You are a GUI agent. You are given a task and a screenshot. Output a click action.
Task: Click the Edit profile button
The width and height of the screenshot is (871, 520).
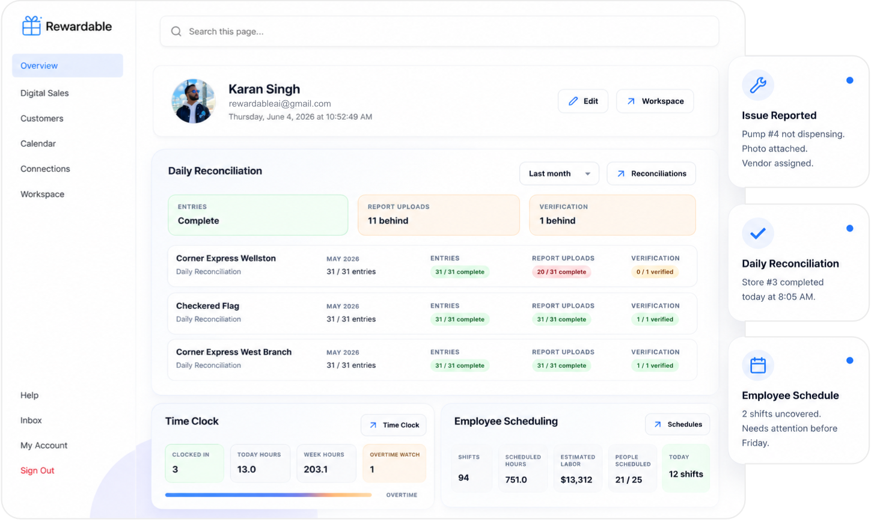click(x=583, y=101)
